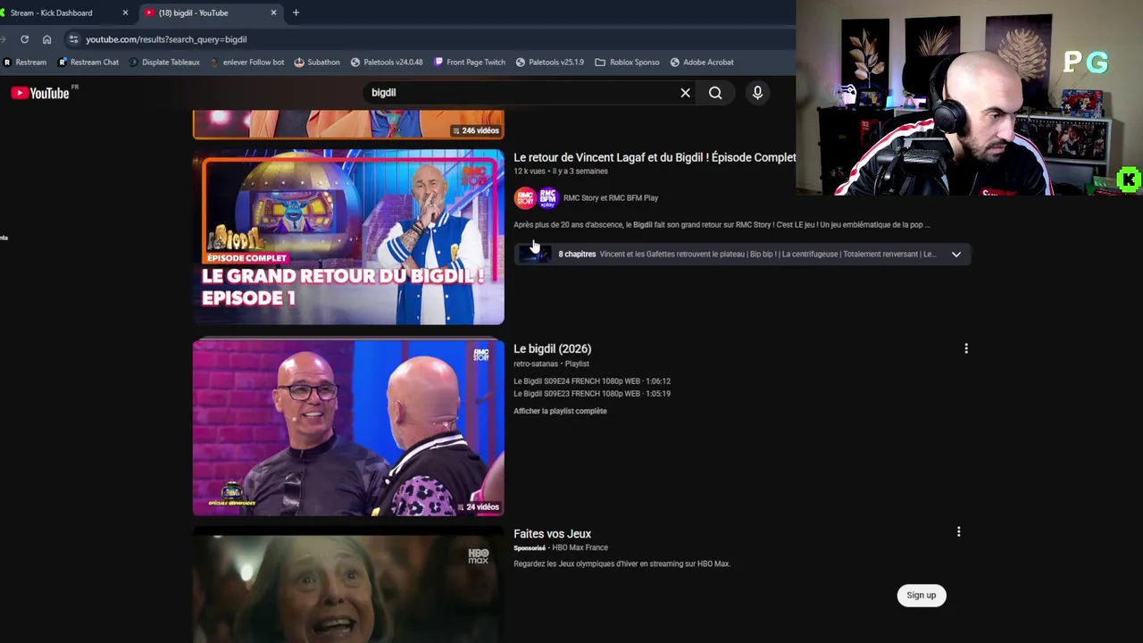Visit RMC Story et RMC BFM Play channel

pyautogui.click(x=611, y=198)
